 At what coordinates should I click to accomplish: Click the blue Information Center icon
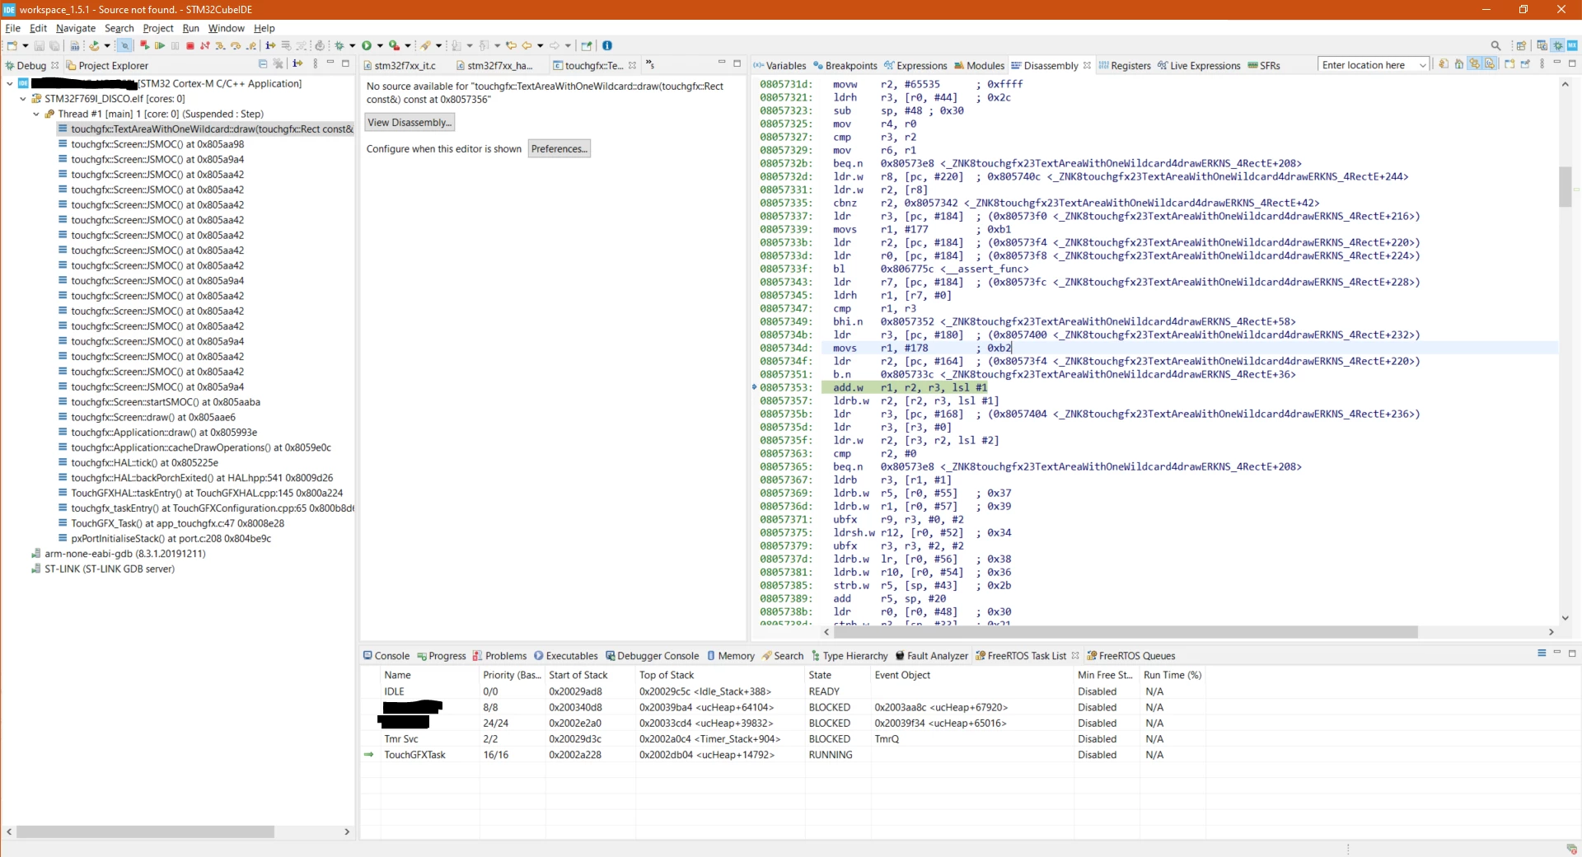click(607, 45)
